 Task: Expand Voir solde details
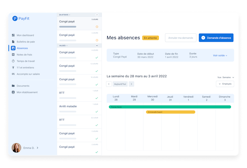[220, 55]
